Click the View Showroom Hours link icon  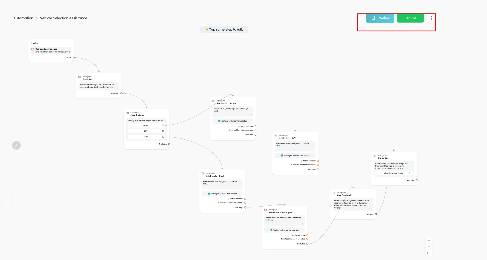coord(410,173)
